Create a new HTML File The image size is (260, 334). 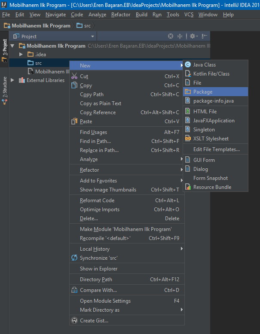[215, 111]
